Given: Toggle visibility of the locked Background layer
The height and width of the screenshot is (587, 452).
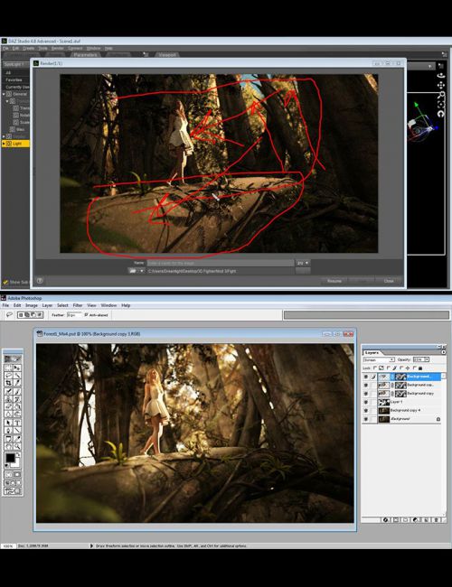Looking at the screenshot, I should (366, 419).
